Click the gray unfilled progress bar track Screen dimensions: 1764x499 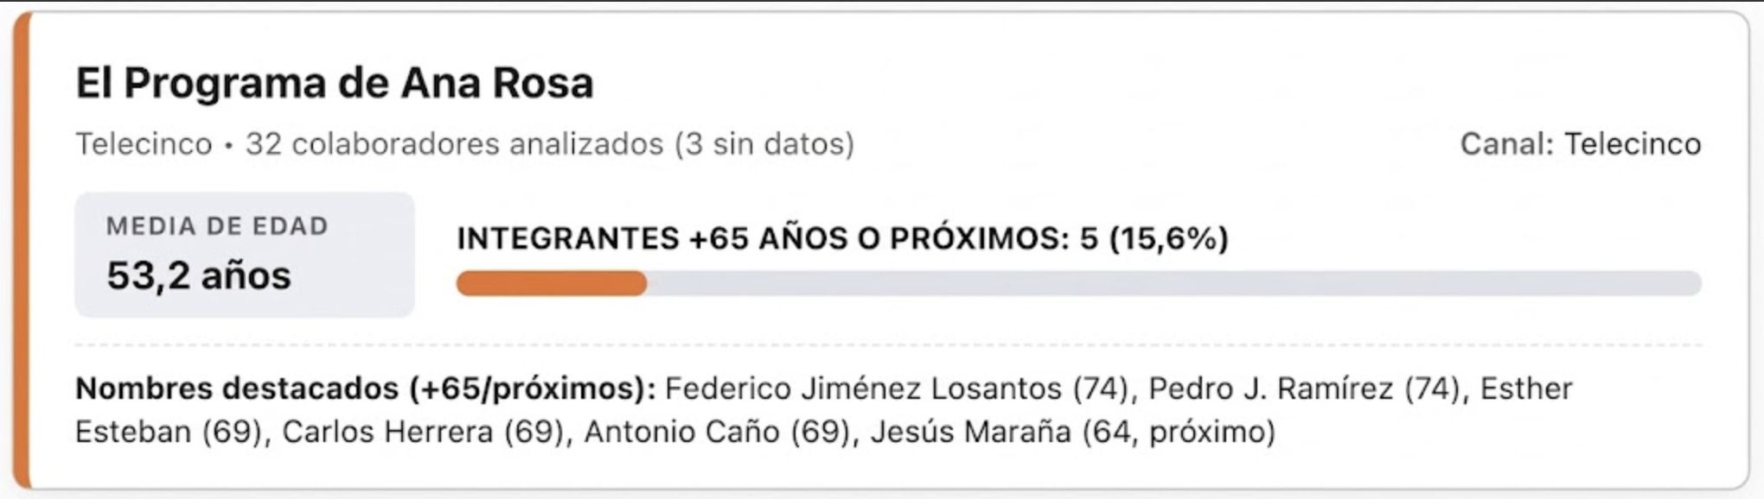click(x=1174, y=283)
